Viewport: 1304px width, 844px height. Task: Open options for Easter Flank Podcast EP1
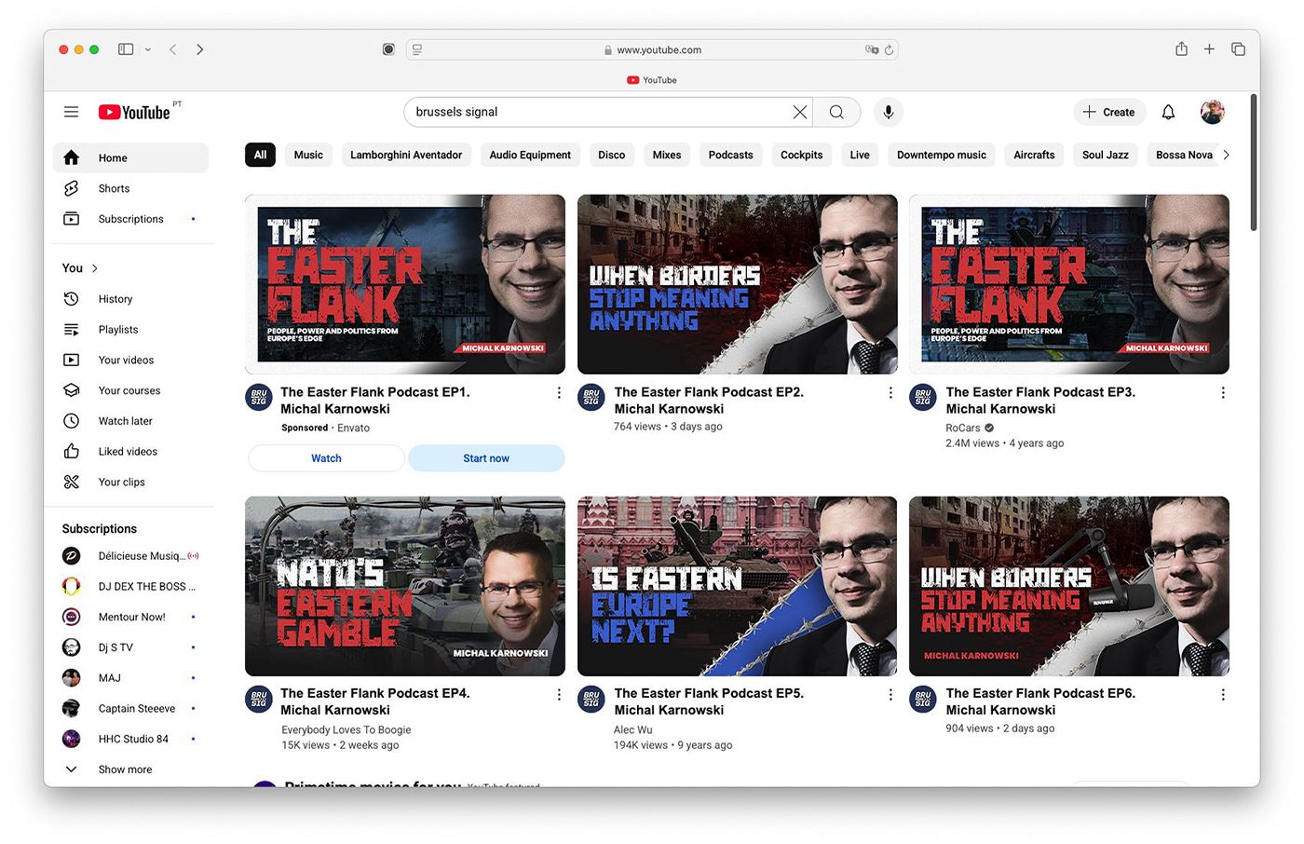click(559, 393)
